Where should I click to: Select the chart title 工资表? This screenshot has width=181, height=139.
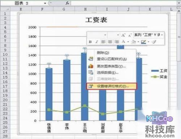(x=96, y=20)
